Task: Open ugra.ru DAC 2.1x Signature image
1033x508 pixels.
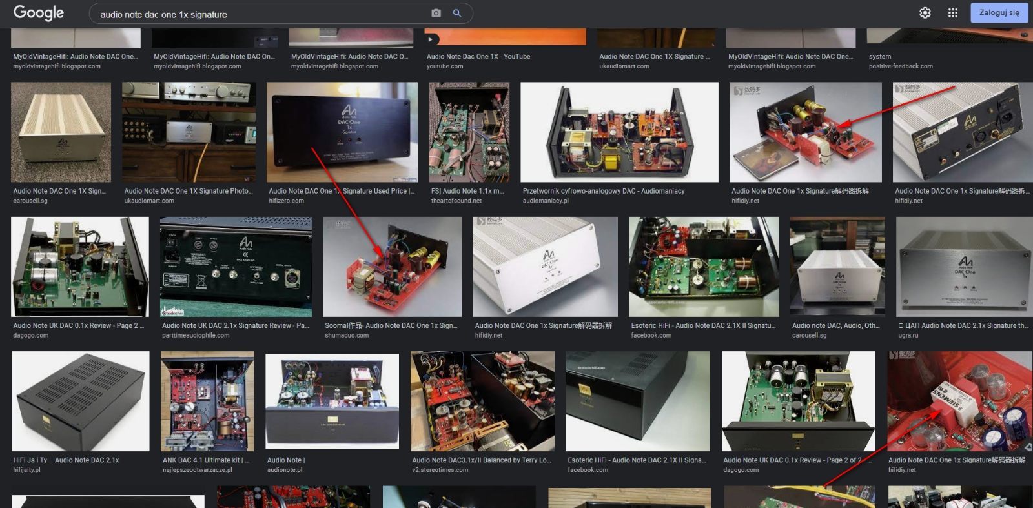Action: point(965,267)
